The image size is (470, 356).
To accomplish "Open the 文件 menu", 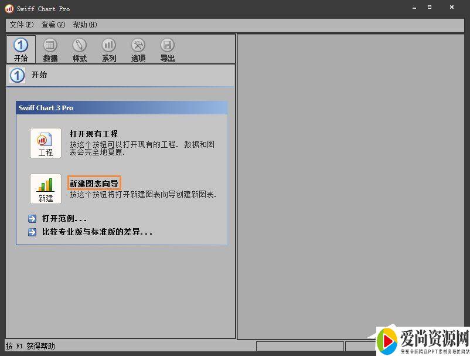I will (x=21, y=25).
